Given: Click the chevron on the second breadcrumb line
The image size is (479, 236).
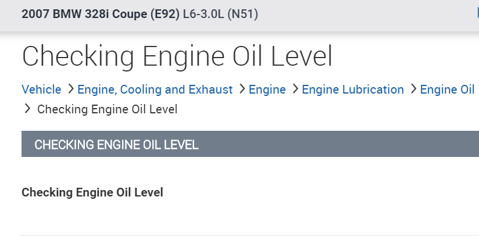Looking at the screenshot, I should point(27,109).
